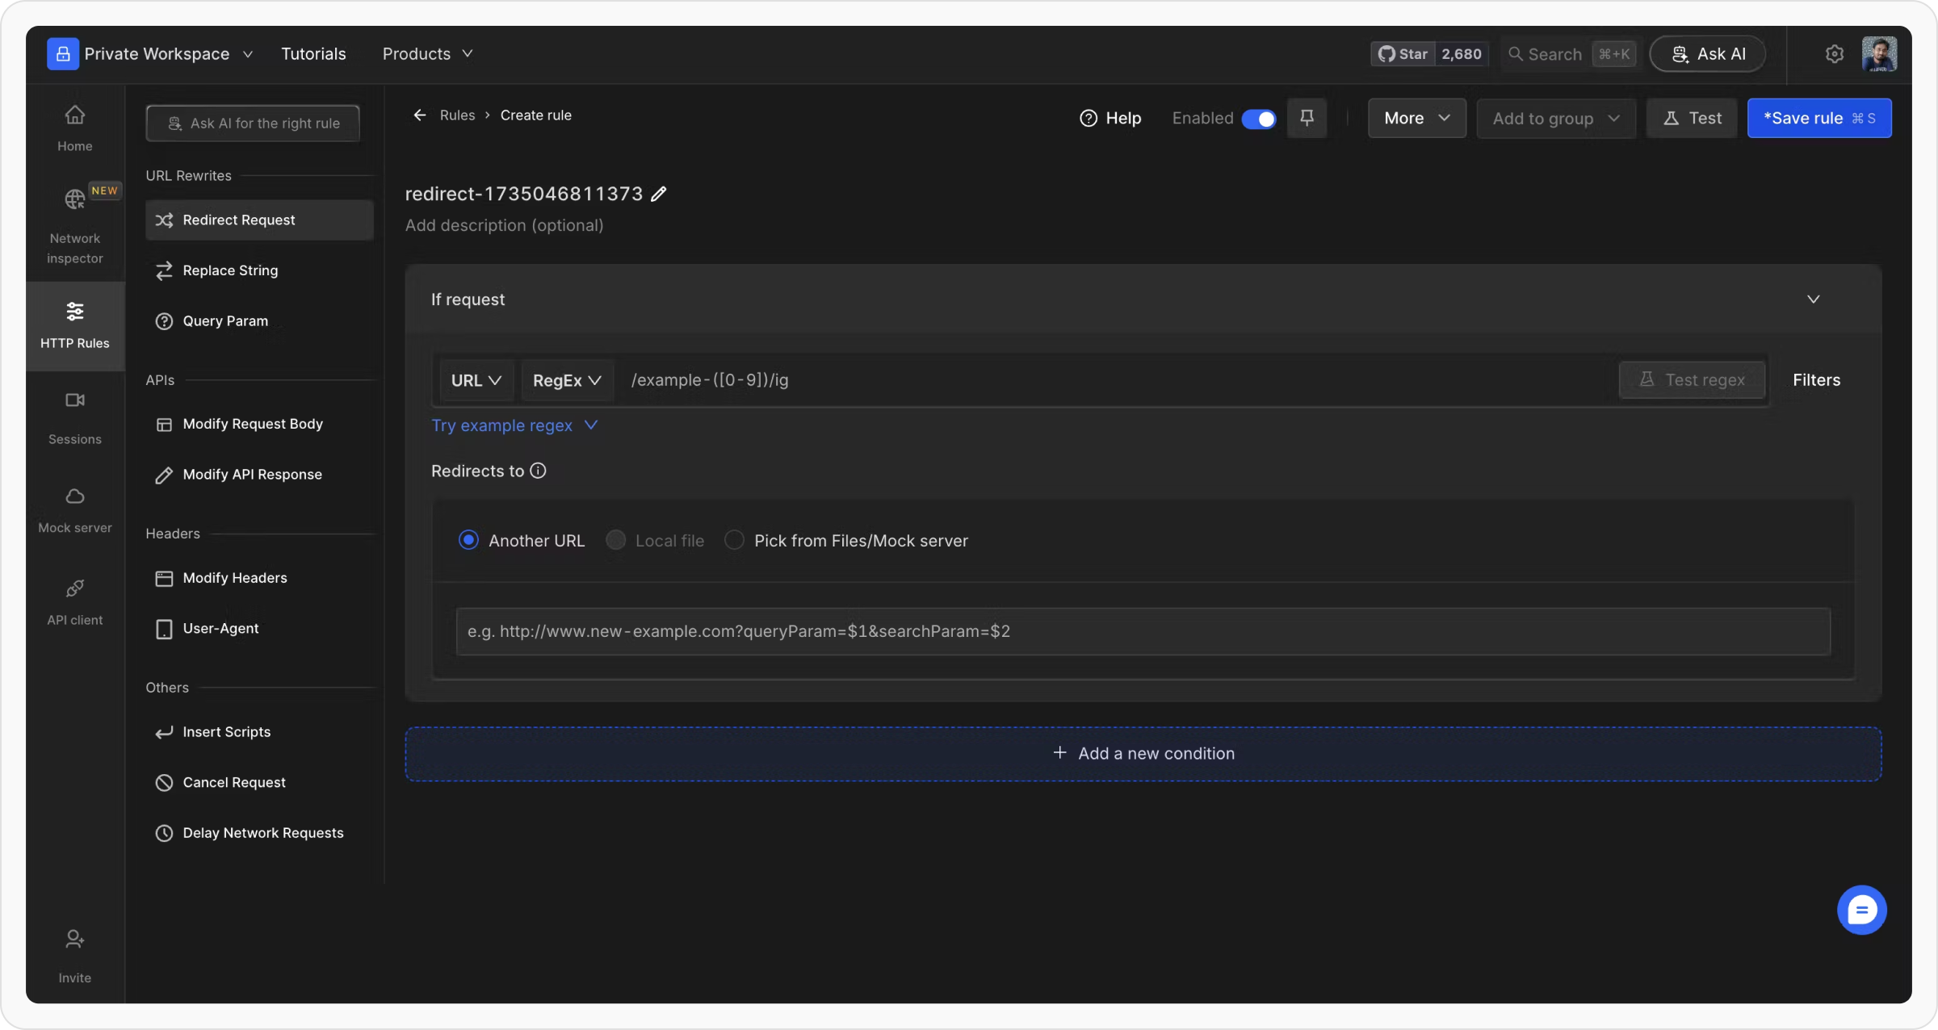Click the Save rule button
This screenshot has width=1938, height=1030.
1818,119
